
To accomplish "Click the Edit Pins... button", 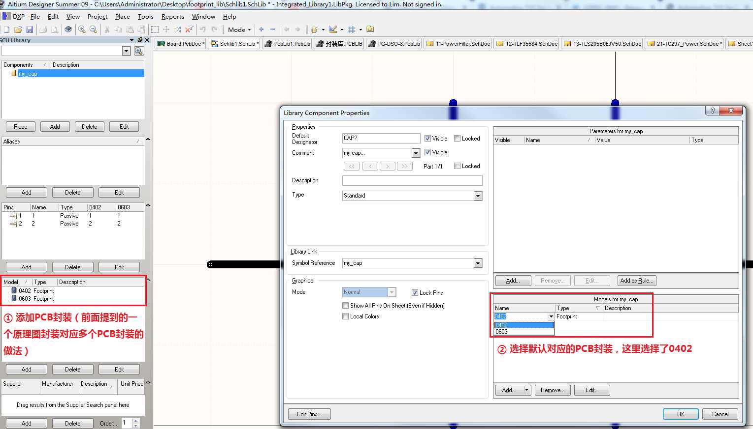I will 309,414.
